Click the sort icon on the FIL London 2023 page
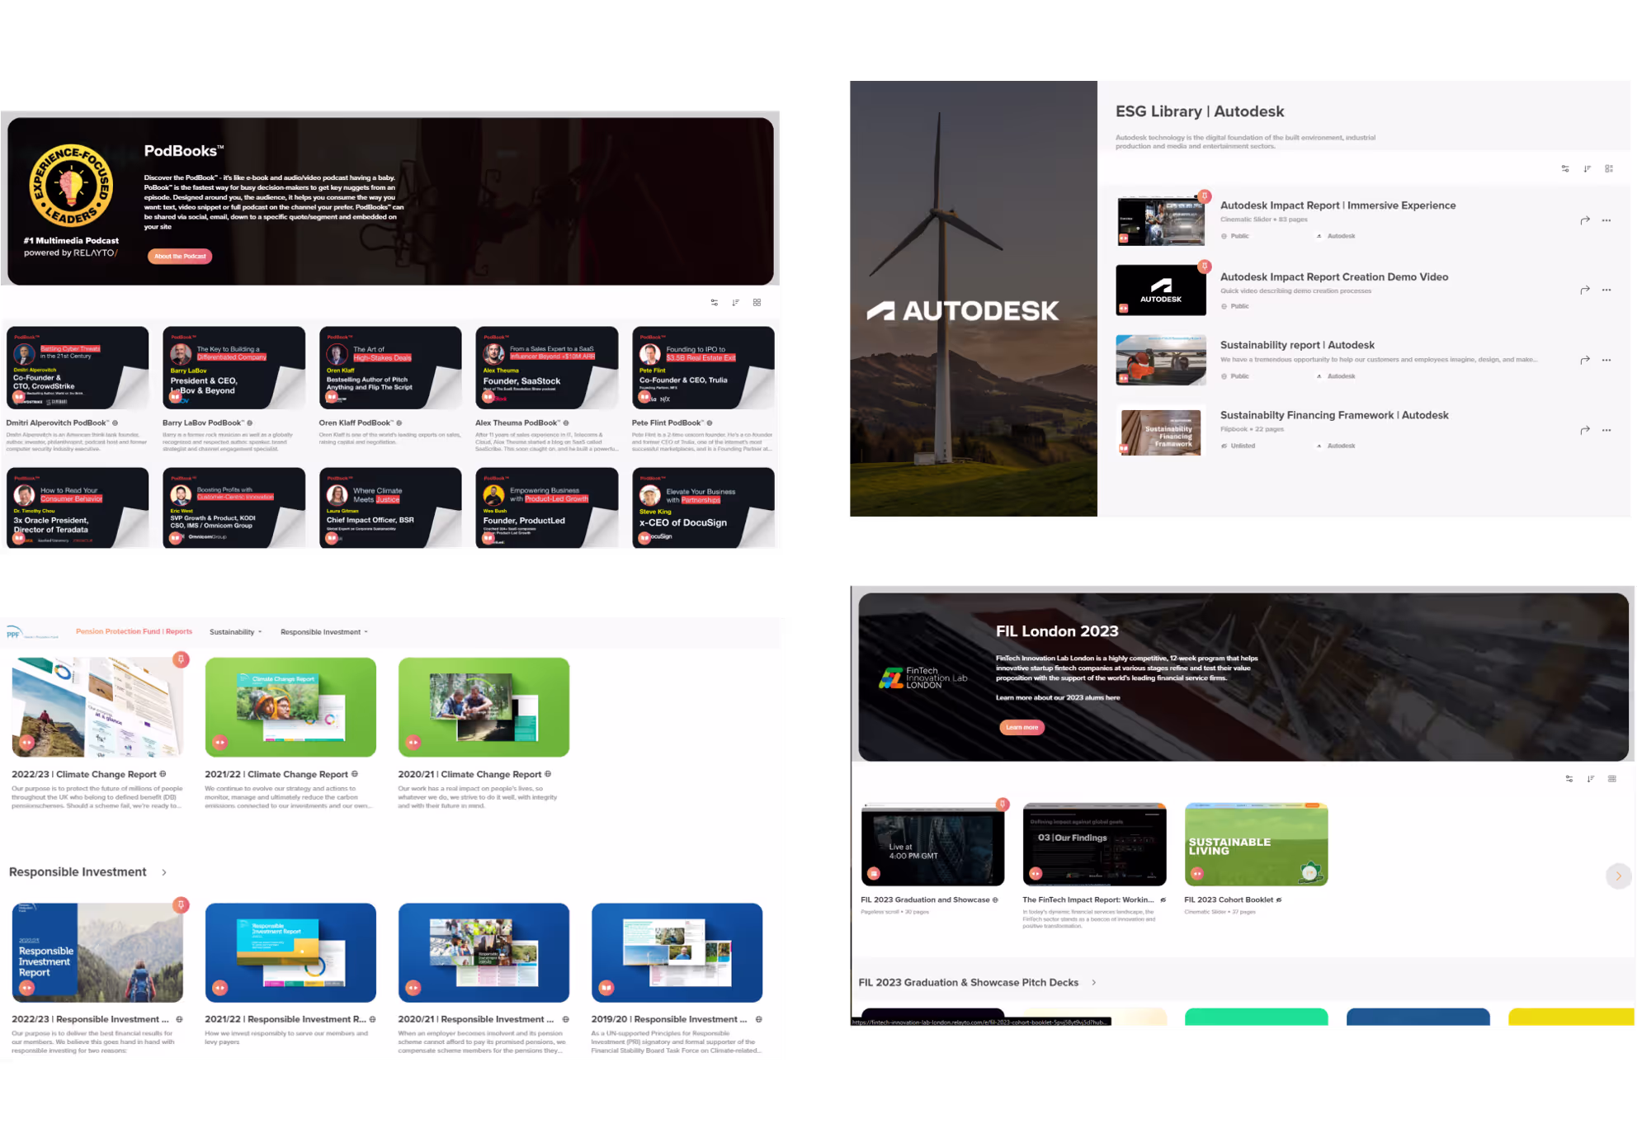The image size is (1642, 1138). (x=1591, y=779)
